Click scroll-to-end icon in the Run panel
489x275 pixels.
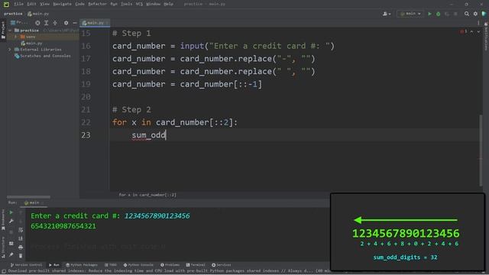coord(21,238)
